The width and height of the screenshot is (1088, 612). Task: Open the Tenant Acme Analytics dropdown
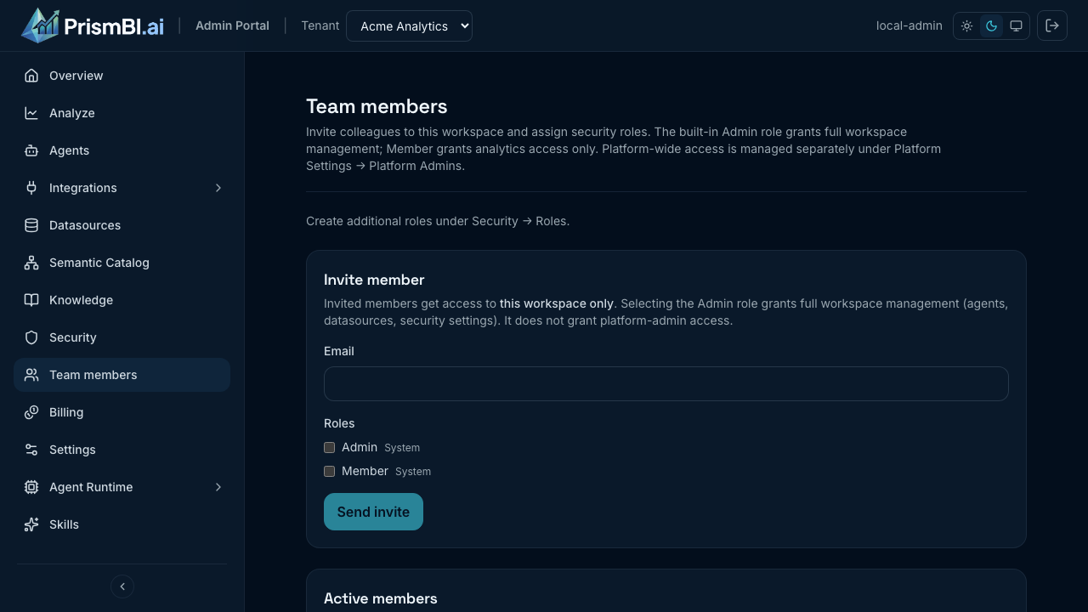pyautogui.click(x=409, y=26)
